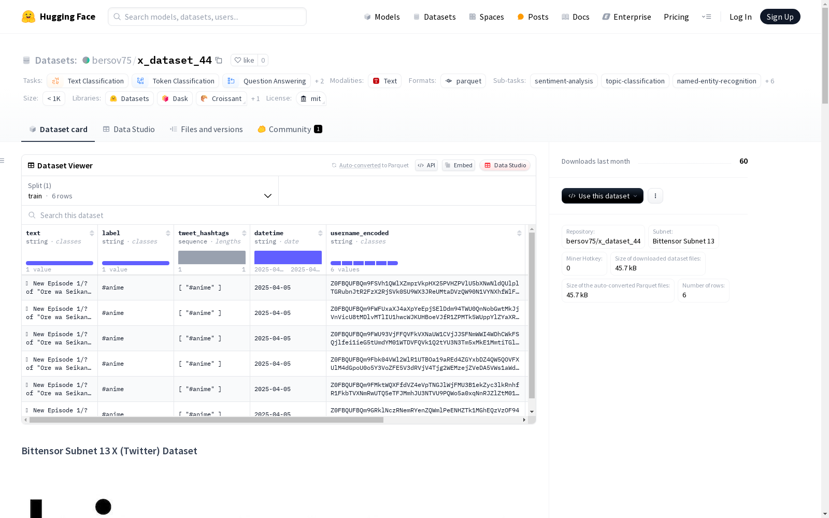Show the +1 more libraries
This screenshot has height=518, width=829.
click(x=255, y=98)
